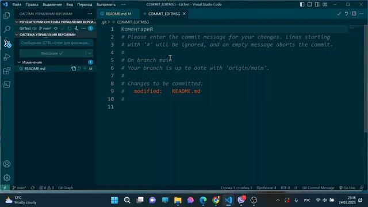Open the overflow menu ellipsis in menu bar

coord(123,5)
